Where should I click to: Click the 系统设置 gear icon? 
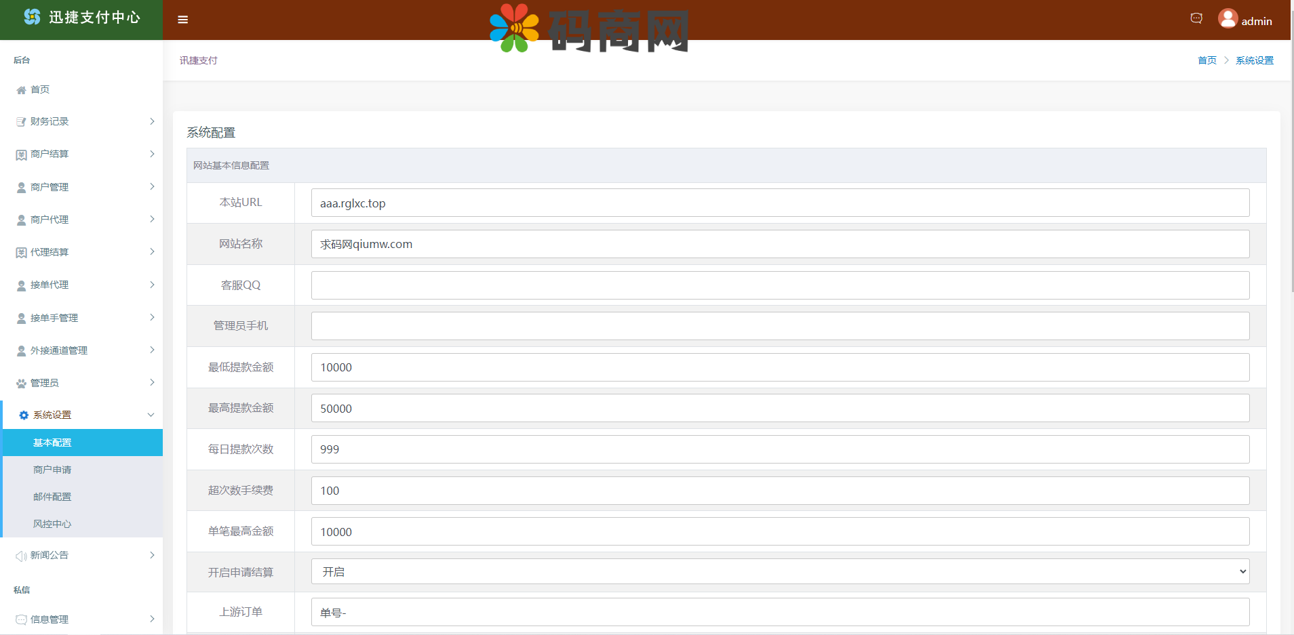coord(24,415)
